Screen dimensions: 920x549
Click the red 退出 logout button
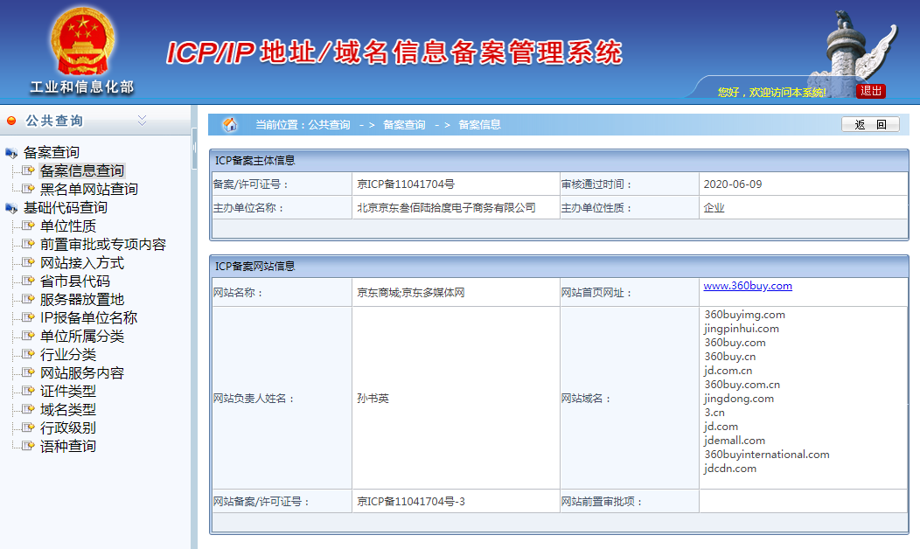pyautogui.click(x=871, y=91)
